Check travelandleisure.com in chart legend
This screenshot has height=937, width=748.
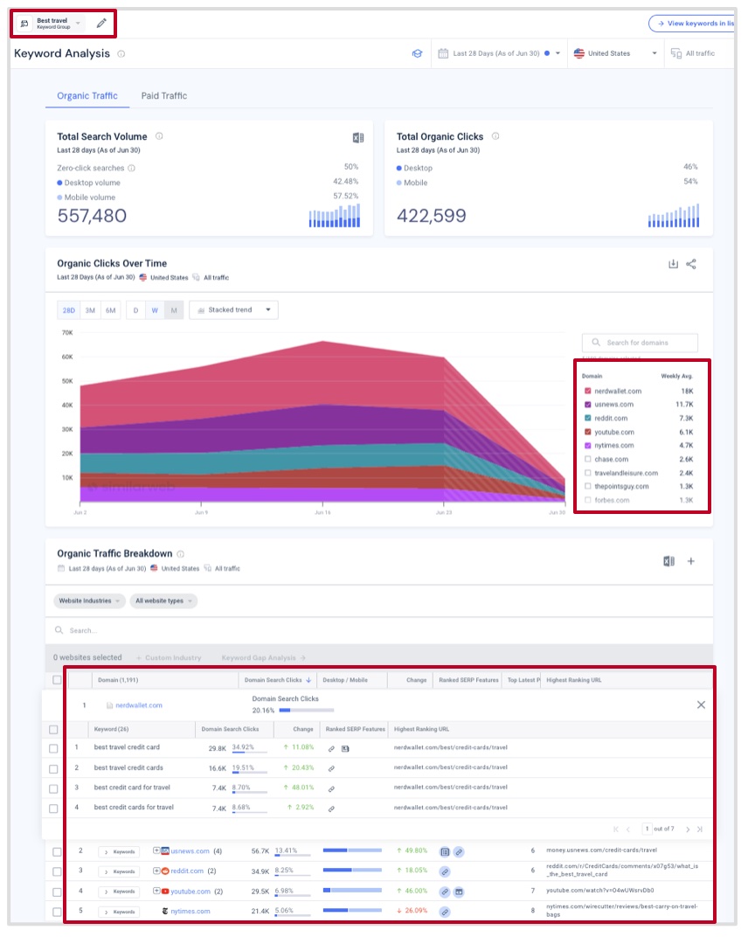[588, 473]
